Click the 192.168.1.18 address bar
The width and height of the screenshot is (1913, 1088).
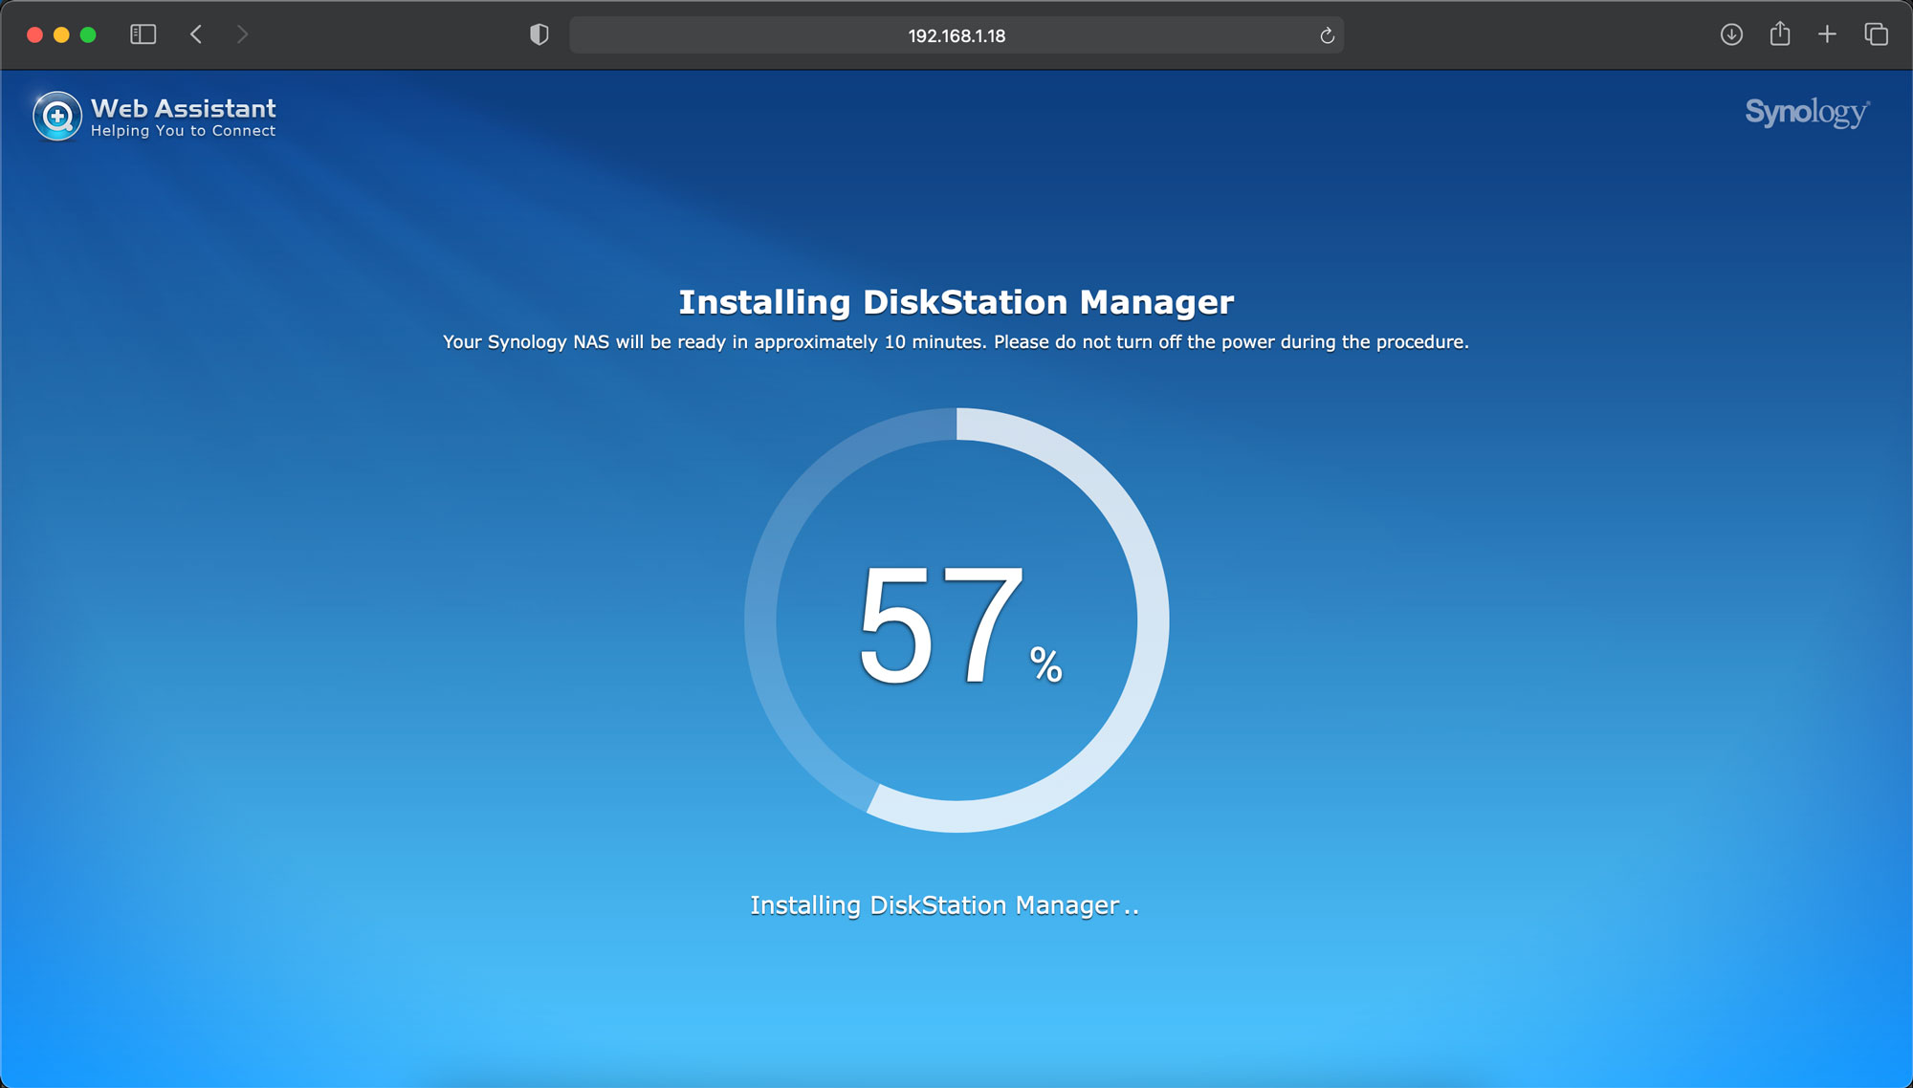point(956,35)
